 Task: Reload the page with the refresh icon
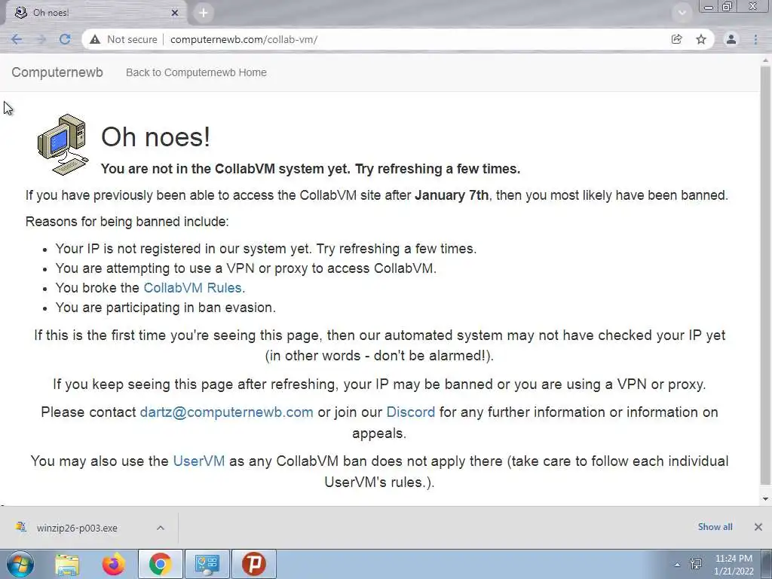click(x=65, y=39)
